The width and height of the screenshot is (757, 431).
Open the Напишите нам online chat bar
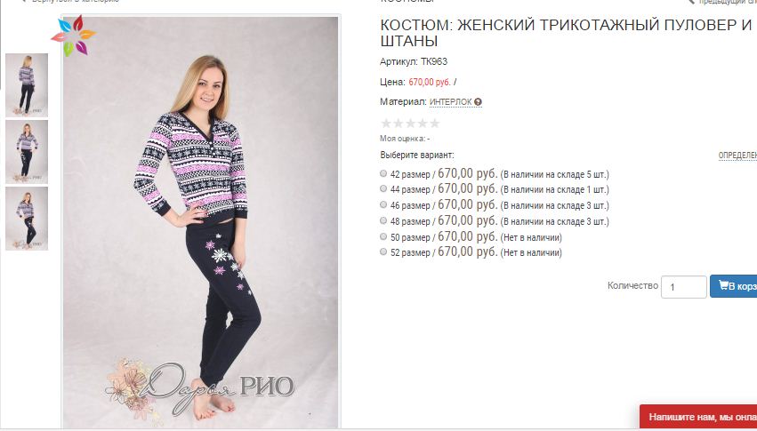(698, 417)
